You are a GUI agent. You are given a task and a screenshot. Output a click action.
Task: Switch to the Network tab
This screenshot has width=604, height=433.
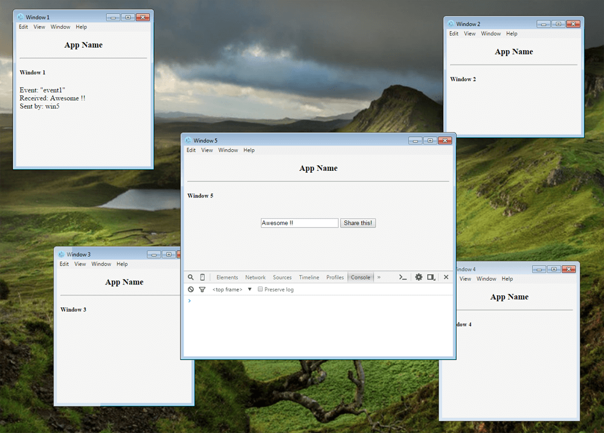(x=255, y=277)
